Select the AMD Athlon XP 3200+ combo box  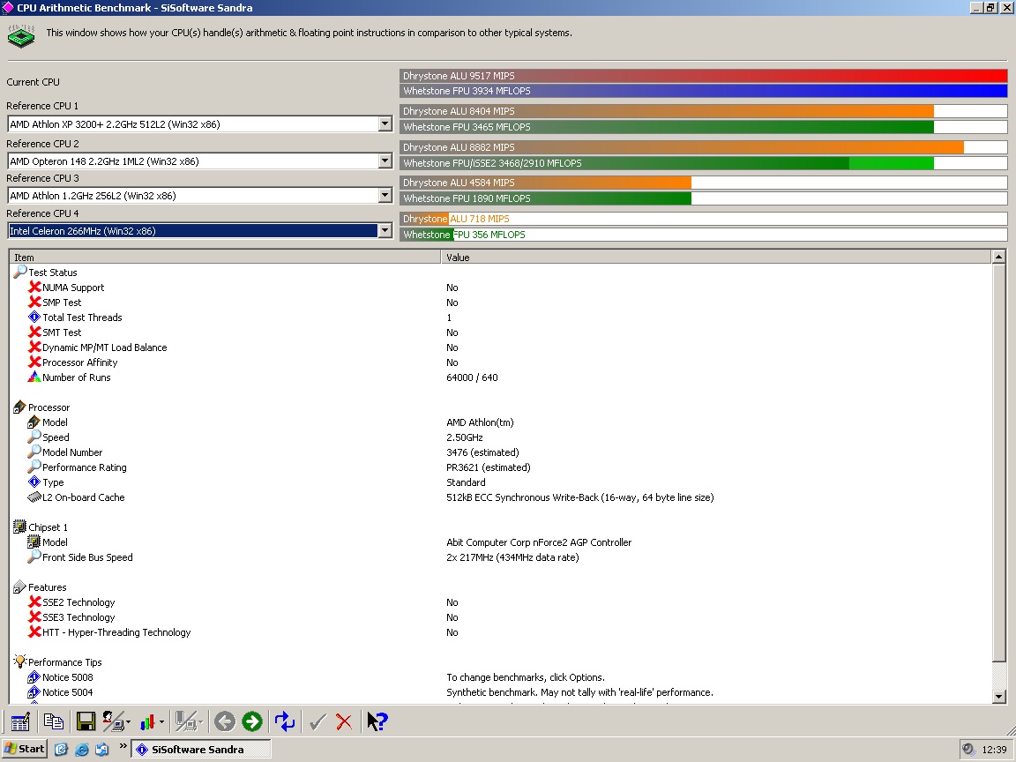[x=199, y=123]
